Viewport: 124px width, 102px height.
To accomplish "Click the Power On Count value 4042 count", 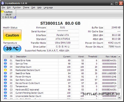I will click(x=112, y=43).
